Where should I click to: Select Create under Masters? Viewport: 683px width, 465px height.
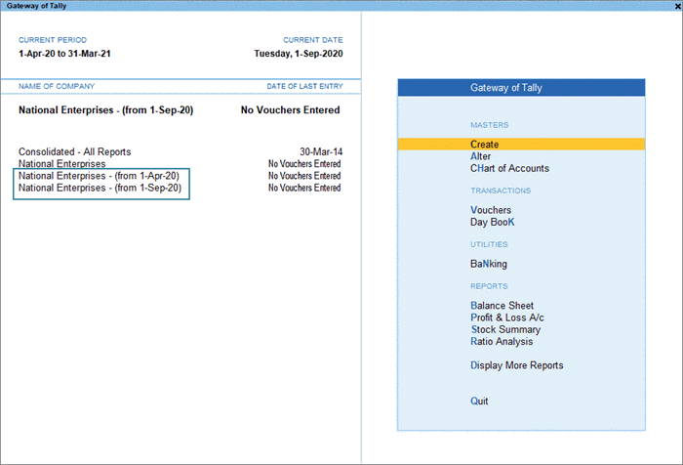tap(521, 144)
